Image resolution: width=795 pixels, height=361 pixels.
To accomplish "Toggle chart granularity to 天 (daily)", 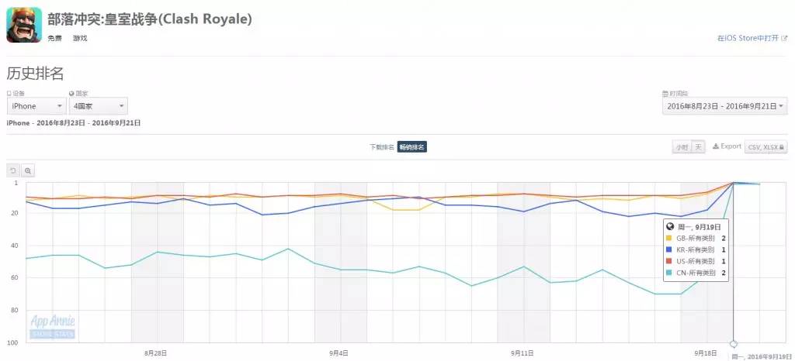I will pyautogui.click(x=698, y=147).
